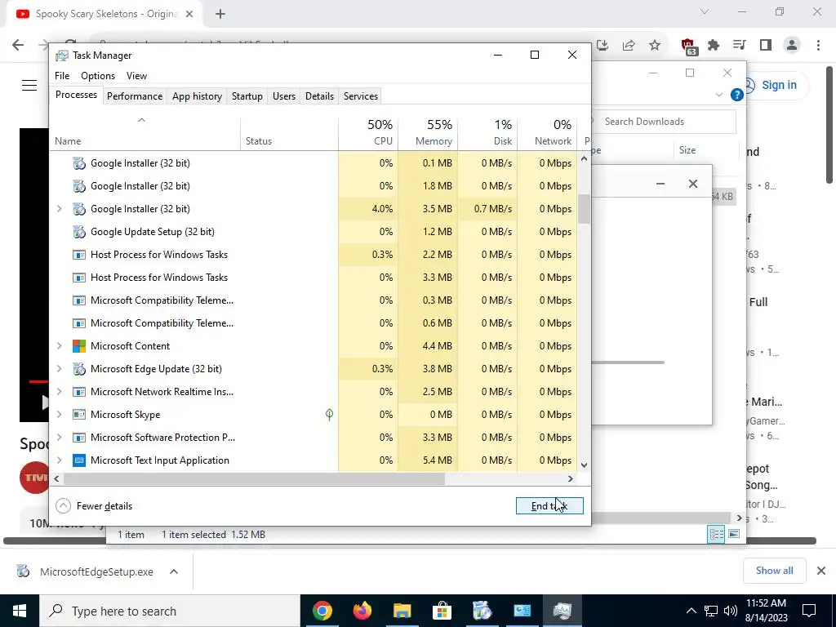
Task: Expand the third Google Installer (32 bit) row
Action: (59, 209)
